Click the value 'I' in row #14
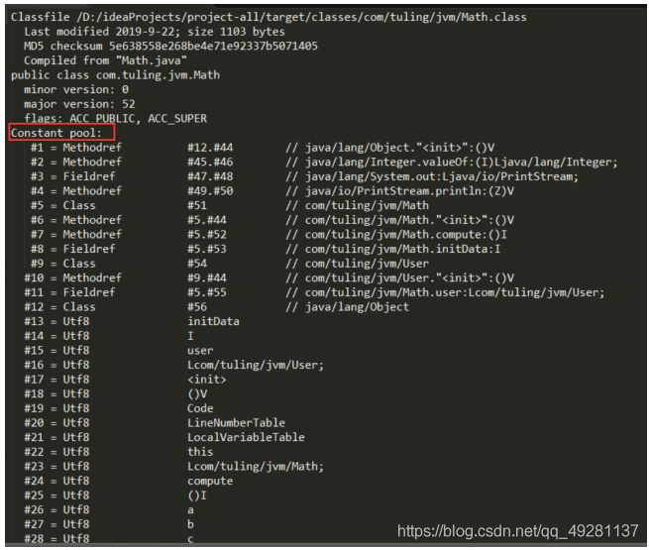649x550 pixels. [190, 336]
